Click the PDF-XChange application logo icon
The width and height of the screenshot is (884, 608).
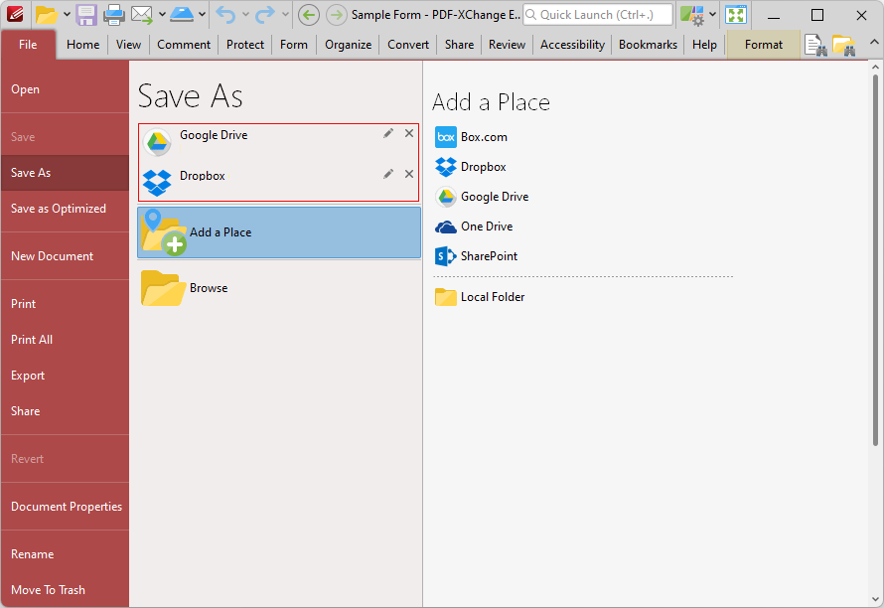pos(15,14)
